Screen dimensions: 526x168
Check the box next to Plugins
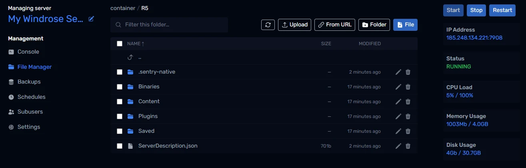tap(120, 116)
